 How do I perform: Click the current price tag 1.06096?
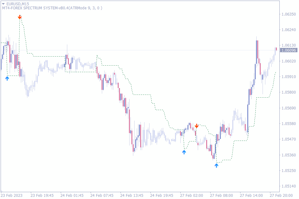[x=289, y=50]
